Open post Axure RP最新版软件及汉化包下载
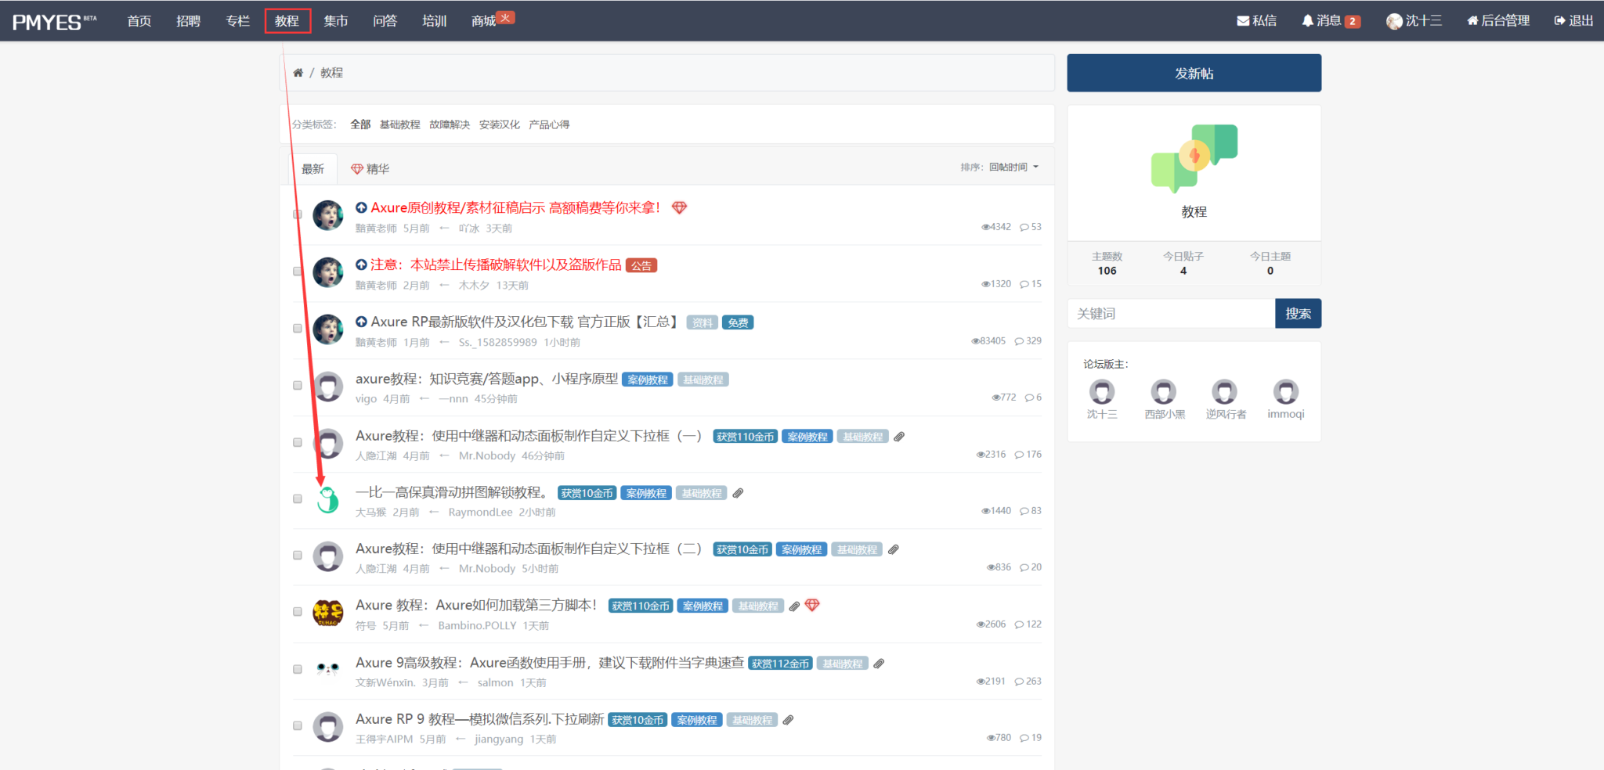The image size is (1604, 770). click(x=524, y=322)
